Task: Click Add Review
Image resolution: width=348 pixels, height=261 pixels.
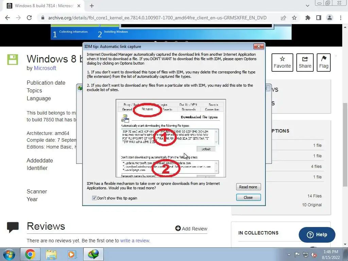Action: (191, 229)
